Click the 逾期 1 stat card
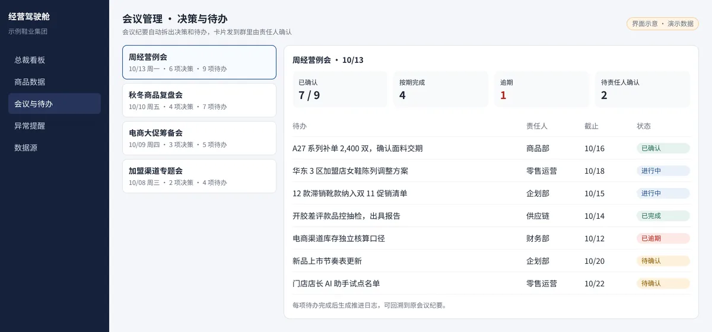712x332 pixels. point(542,90)
